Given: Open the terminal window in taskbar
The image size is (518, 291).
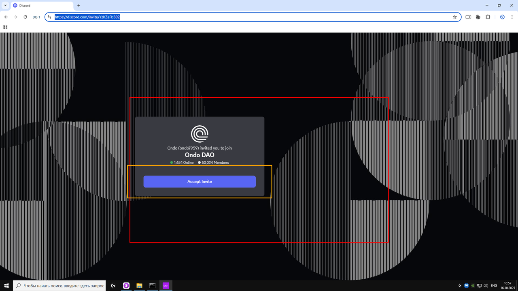Looking at the screenshot, I should [152, 285].
